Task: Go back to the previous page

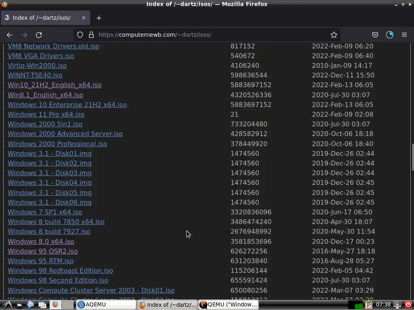Action: point(10,35)
